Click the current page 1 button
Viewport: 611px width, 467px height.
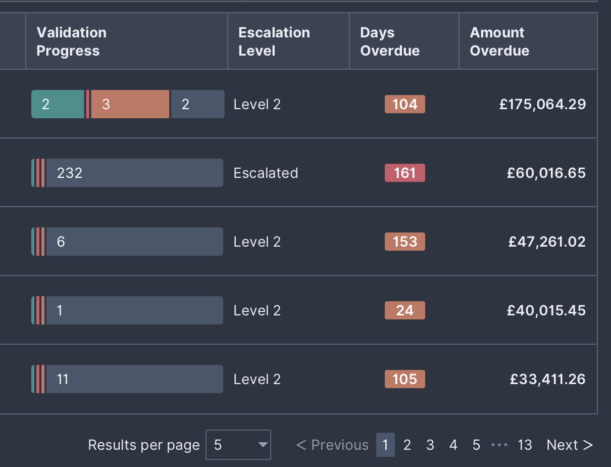pyautogui.click(x=385, y=445)
